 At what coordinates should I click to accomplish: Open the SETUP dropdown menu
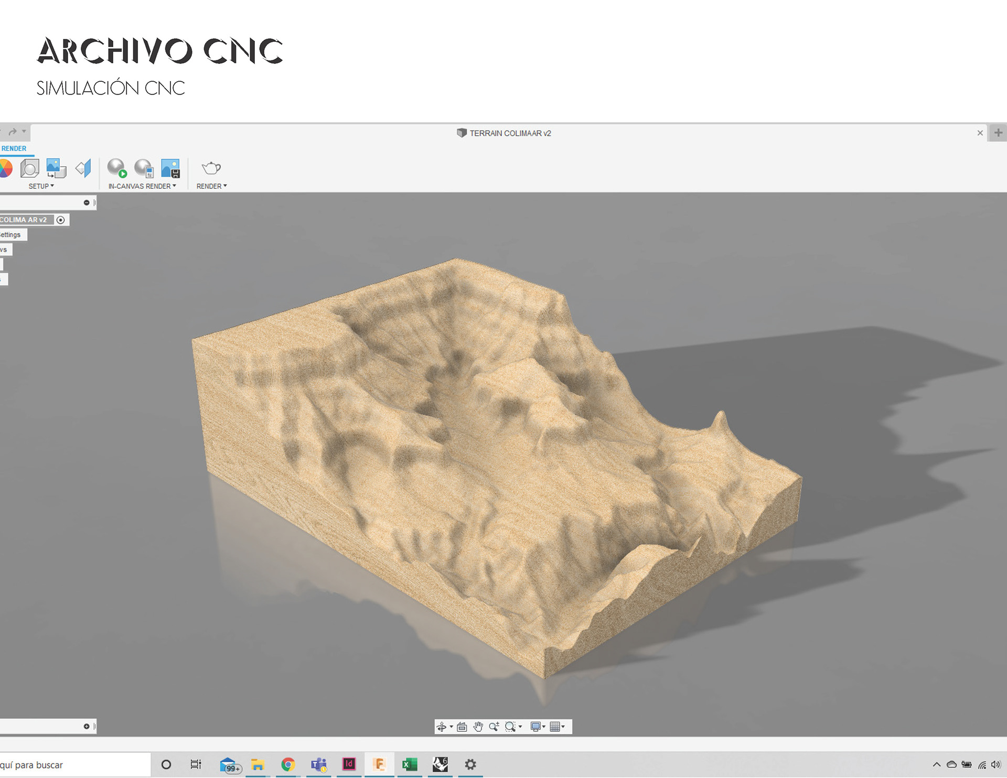[x=41, y=186]
